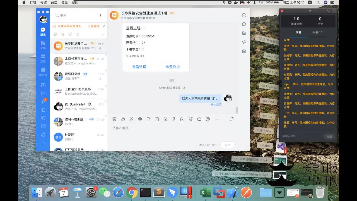Image resolution: width=357 pixels, height=201 pixels.
Task: Click the plus icon beside search
Action: click(101, 15)
